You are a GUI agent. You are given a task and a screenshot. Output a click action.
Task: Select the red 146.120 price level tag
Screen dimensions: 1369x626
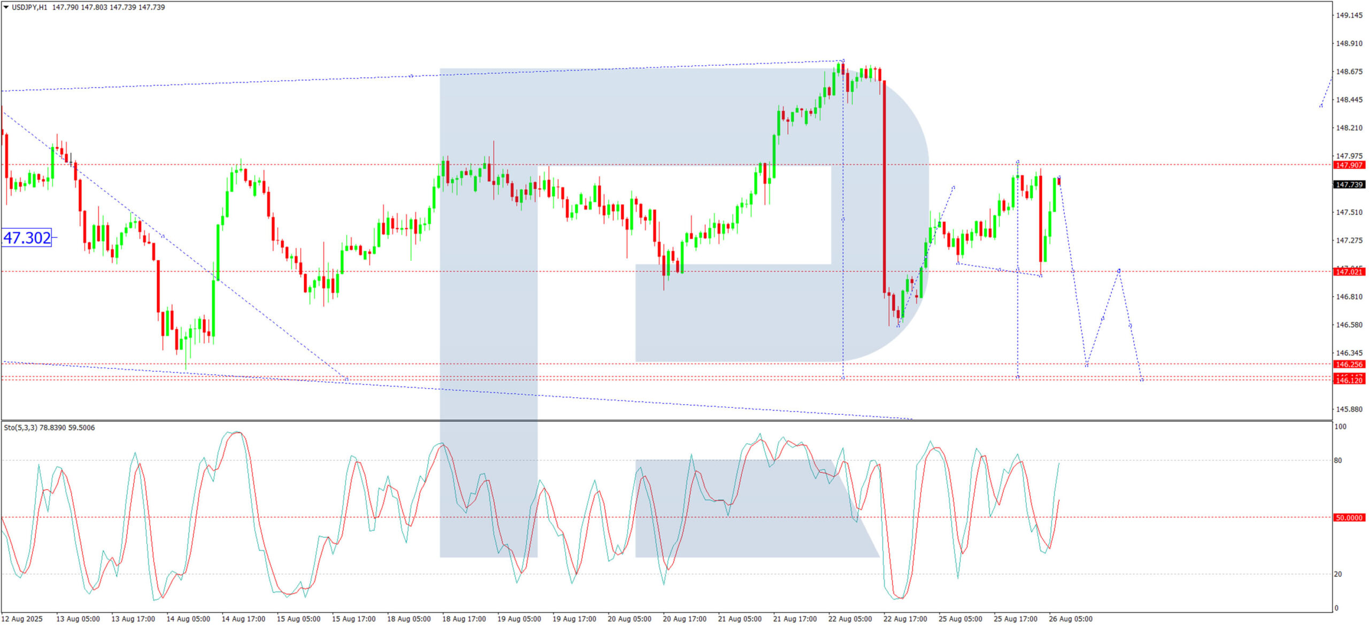[1348, 381]
